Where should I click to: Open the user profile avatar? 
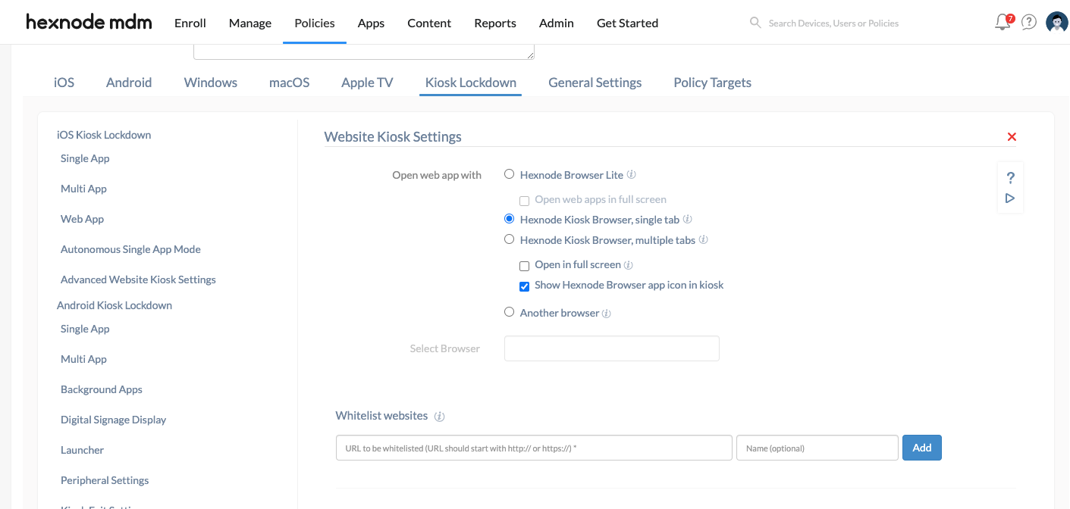coord(1056,22)
